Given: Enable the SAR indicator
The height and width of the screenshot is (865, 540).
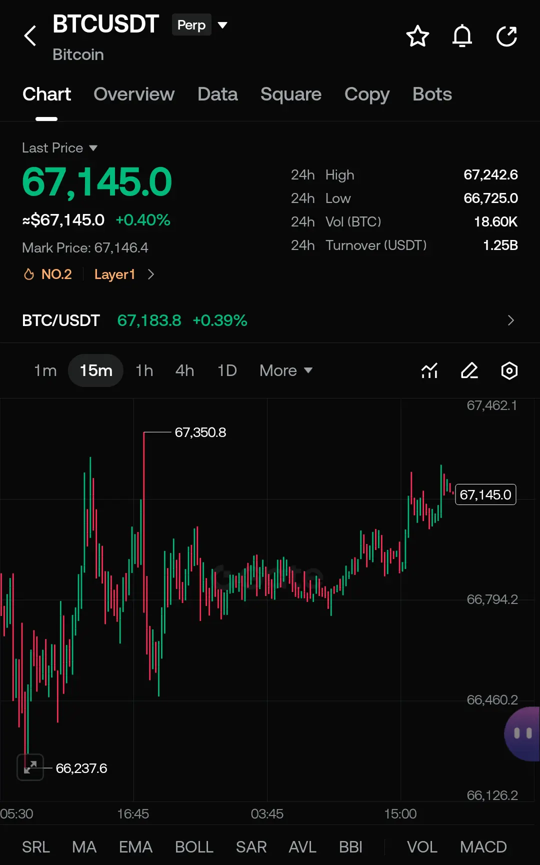Looking at the screenshot, I should tap(251, 847).
